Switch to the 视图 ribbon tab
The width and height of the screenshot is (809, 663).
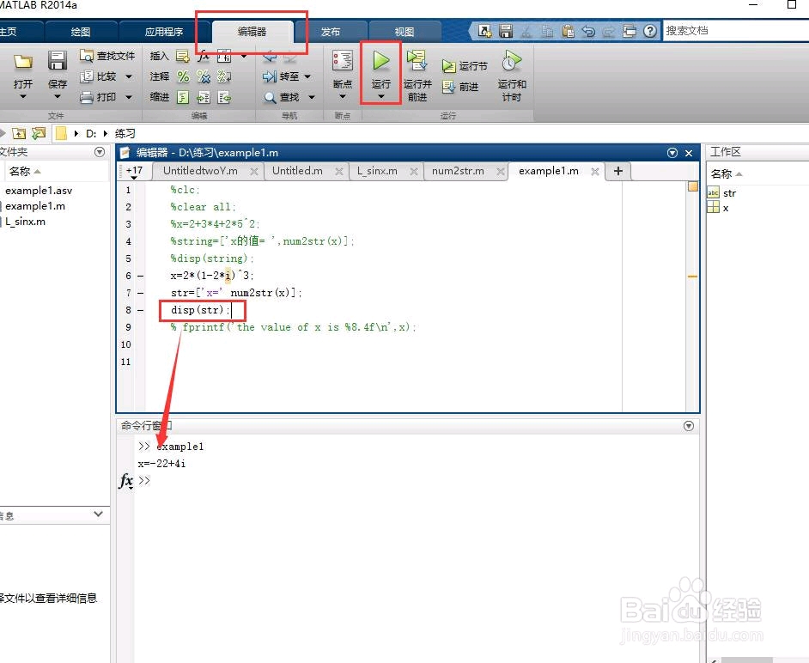coord(404,32)
